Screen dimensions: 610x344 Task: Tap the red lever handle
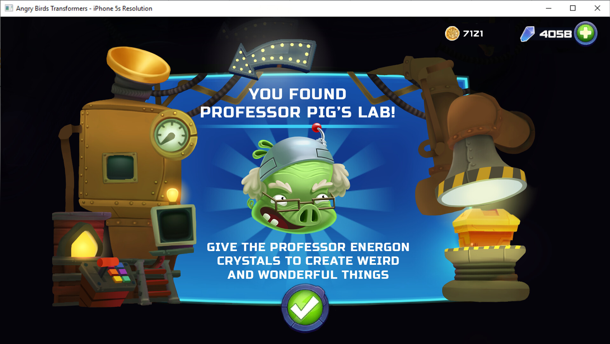click(x=107, y=263)
